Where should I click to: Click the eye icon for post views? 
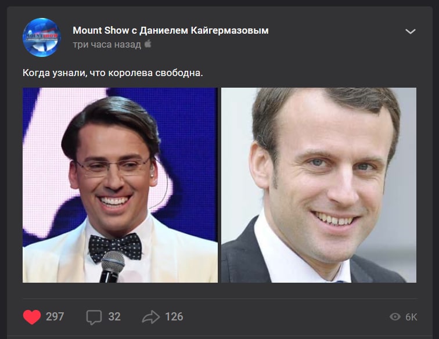pos(395,317)
